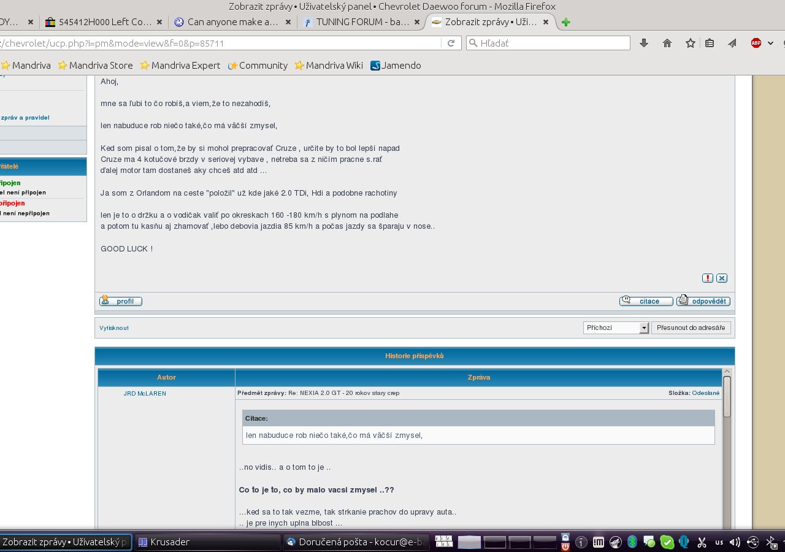Image resolution: width=785 pixels, height=552 pixels.
Task: Open a new tab with the plus icon
Action: pos(565,22)
